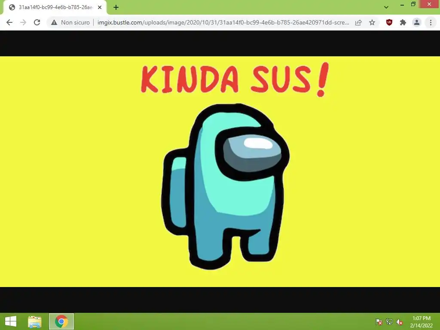Share this page via the share icon
This screenshot has height=330, width=440.
tap(358, 22)
